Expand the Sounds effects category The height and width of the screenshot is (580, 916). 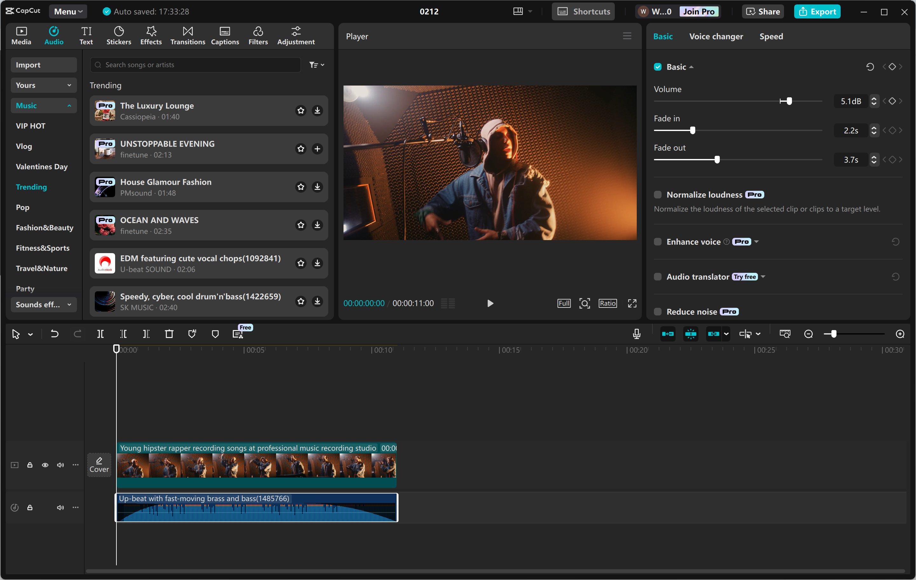coord(43,304)
